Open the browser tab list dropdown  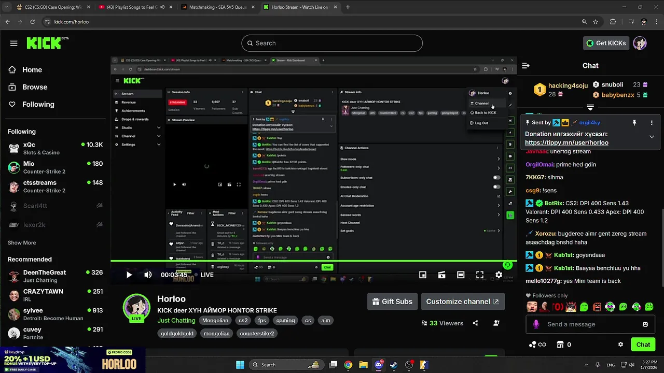click(7, 7)
